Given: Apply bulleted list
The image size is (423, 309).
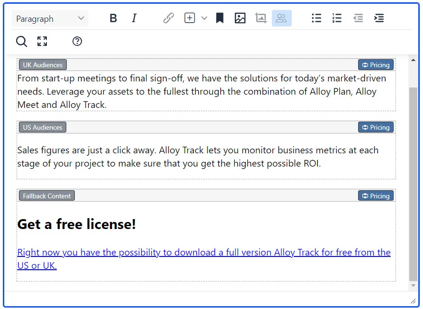Looking at the screenshot, I should pos(316,18).
